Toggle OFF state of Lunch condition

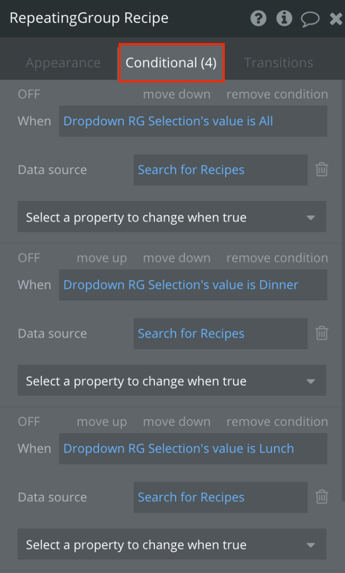[29, 422]
